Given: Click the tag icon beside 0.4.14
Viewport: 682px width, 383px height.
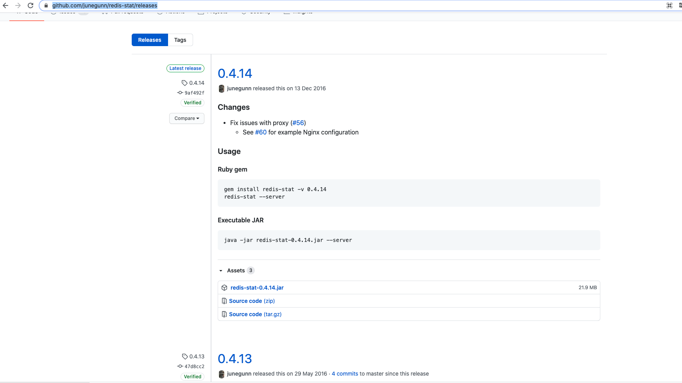Looking at the screenshot, I should [x=184, y=83].
